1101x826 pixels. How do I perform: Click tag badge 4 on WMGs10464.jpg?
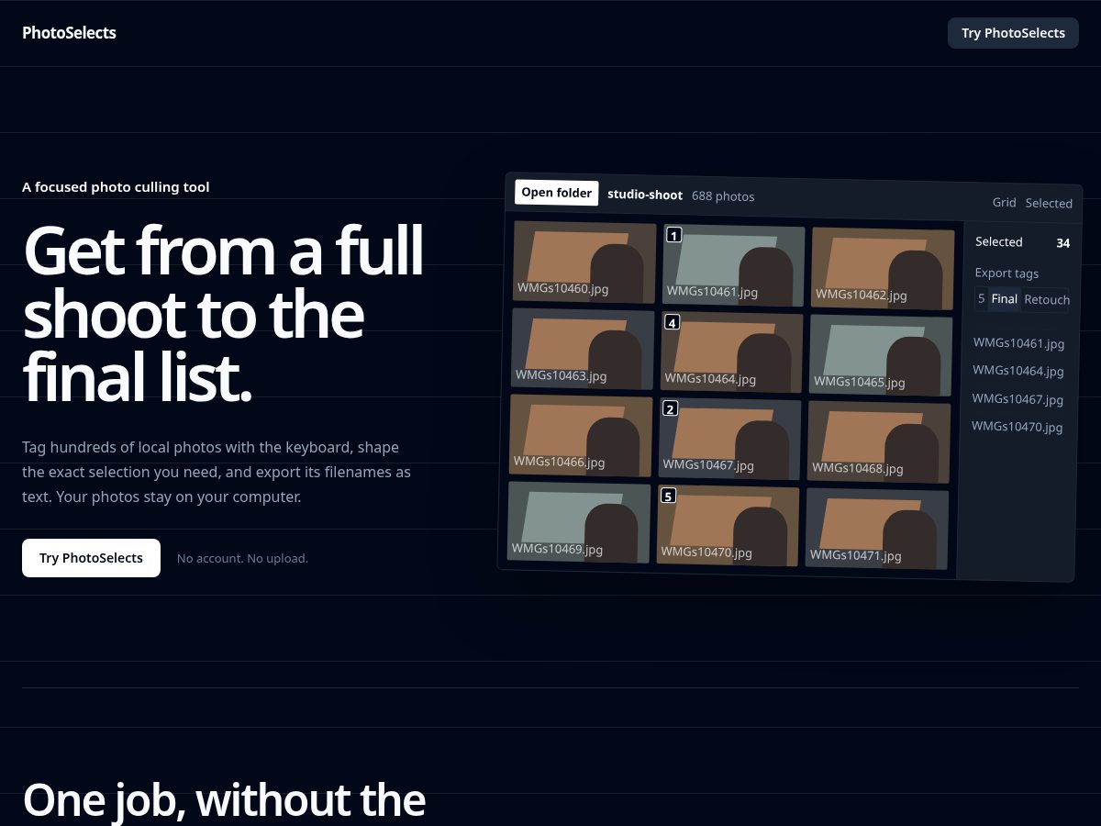click(x=672, y=322)
